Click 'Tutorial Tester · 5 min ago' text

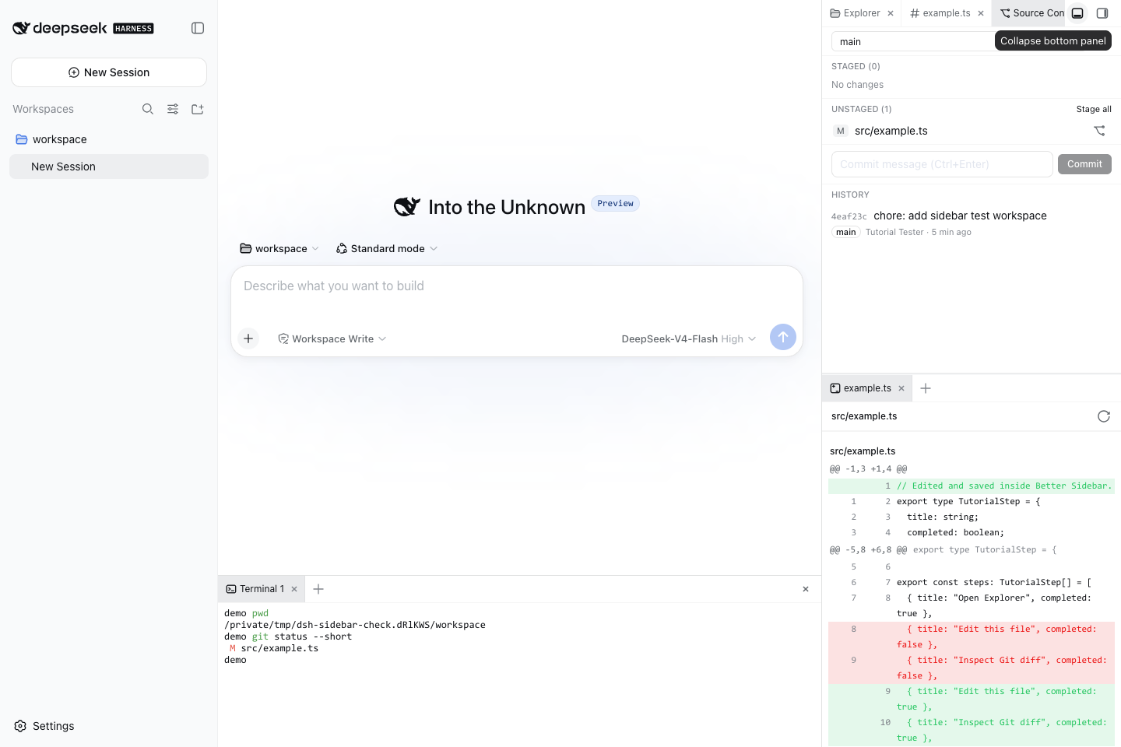pyautogui.click(x=919, y=232)
